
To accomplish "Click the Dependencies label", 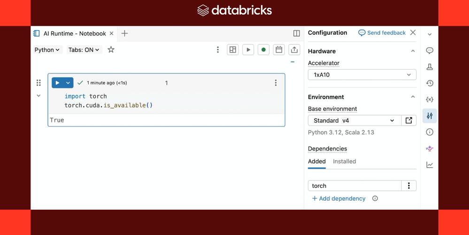I will pyautogui.click(x=328, y=149).
